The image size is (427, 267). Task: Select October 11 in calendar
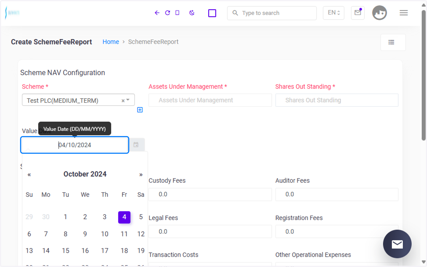pos(124,234)
